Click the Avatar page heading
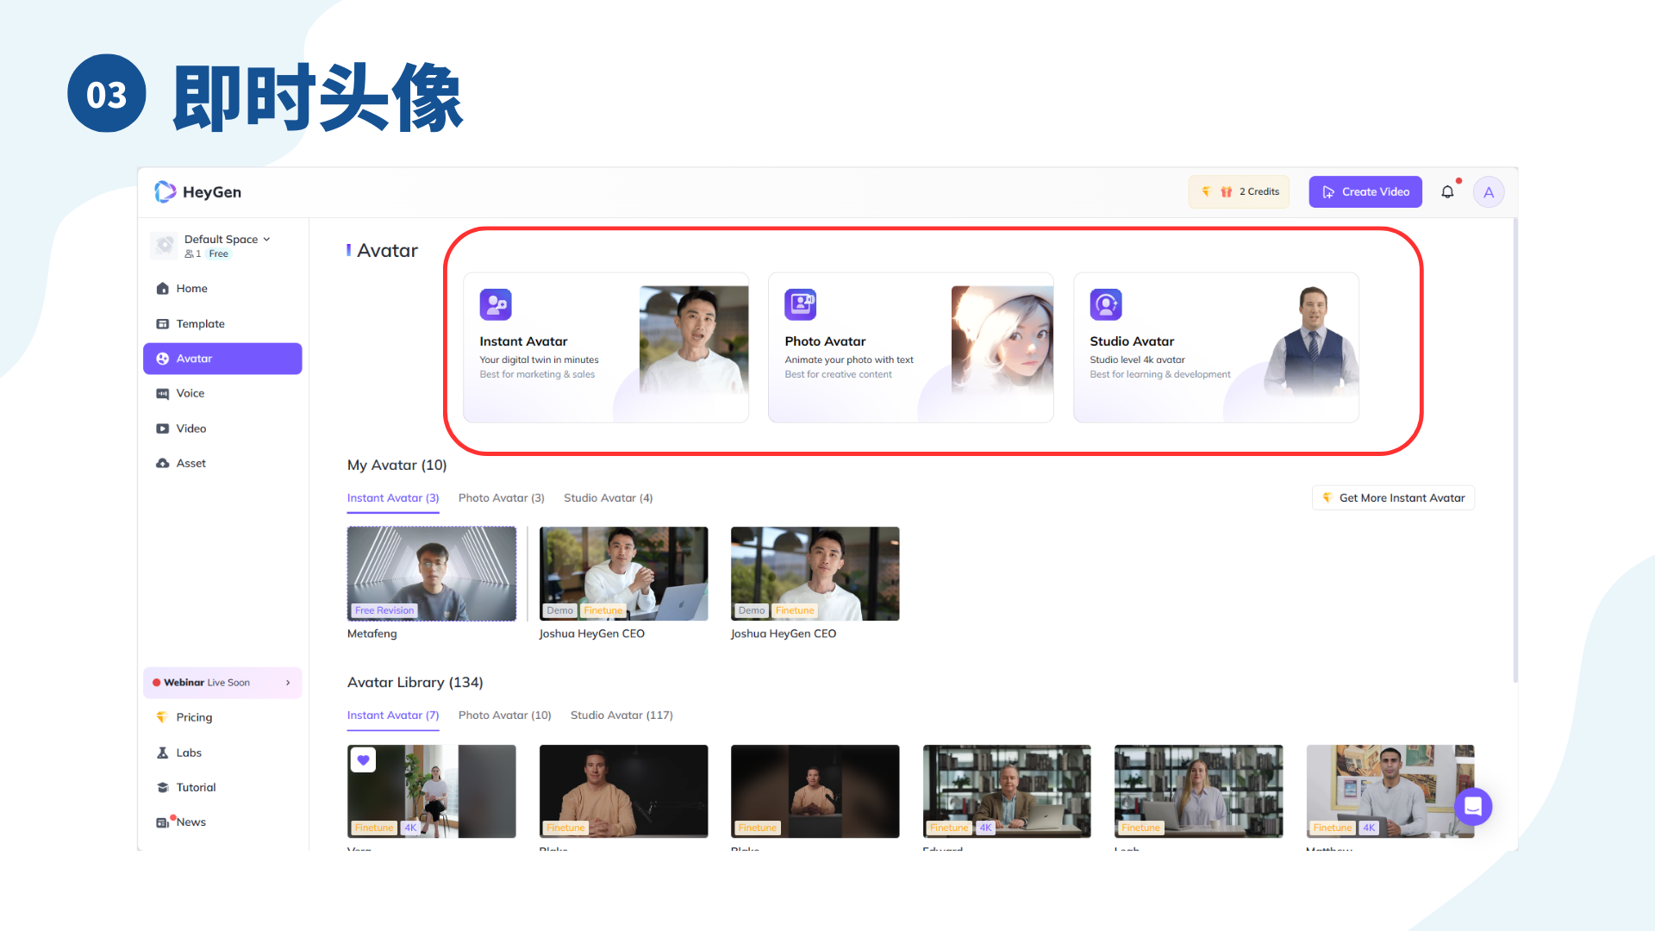Screen dimensions: 1655x931 pos(387,251)
